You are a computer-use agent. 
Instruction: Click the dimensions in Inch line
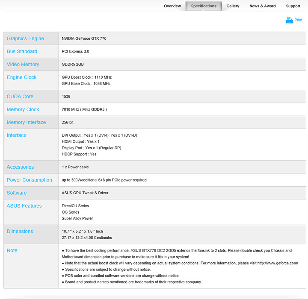click(82, 232)
